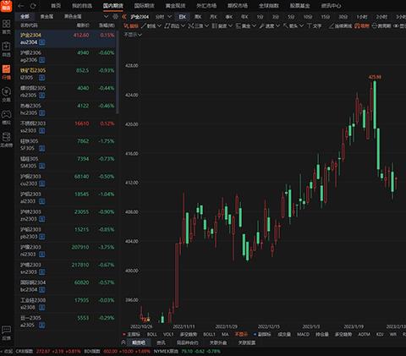The image size is (406, 356).
Task: Select the 周K period tab
Action: click(198, 17)
